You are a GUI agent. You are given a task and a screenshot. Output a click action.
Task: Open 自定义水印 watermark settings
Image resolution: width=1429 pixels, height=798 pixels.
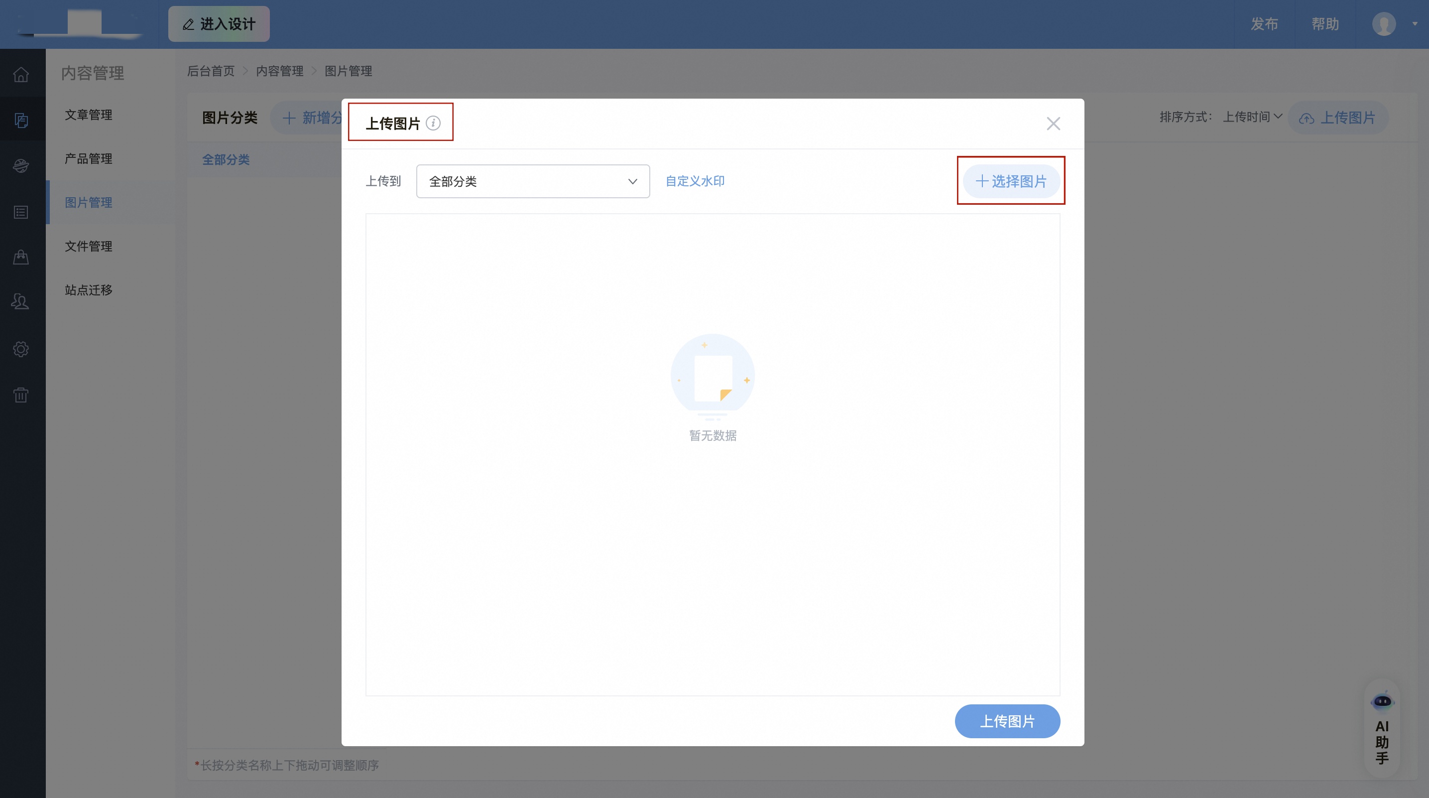(x=694, y=181)
